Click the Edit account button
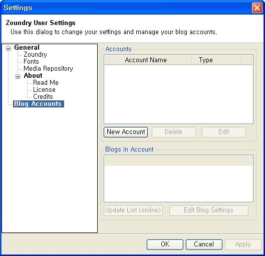The width and height of the screenshot is (265, 256). coord(224,132)
